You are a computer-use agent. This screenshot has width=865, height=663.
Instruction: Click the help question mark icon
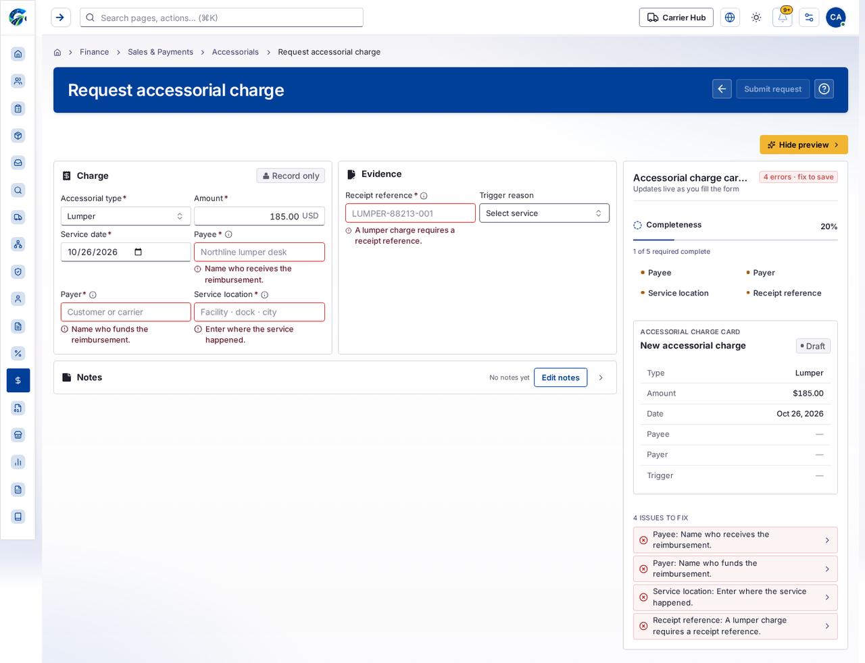pos(824,89)
